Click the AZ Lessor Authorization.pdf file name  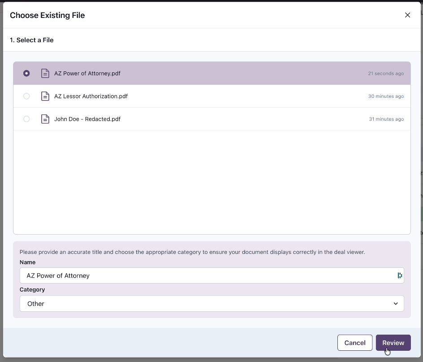[x=91, y=96]
